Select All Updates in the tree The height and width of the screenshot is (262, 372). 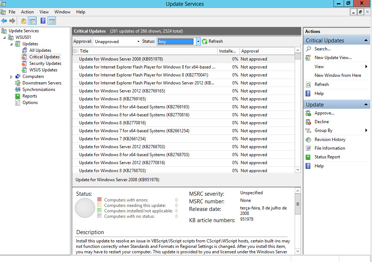pyautogui.click(x=40, y=50)
